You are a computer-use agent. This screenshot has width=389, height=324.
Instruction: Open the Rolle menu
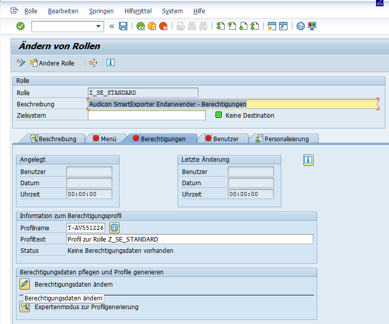click(x=31, y=11)
